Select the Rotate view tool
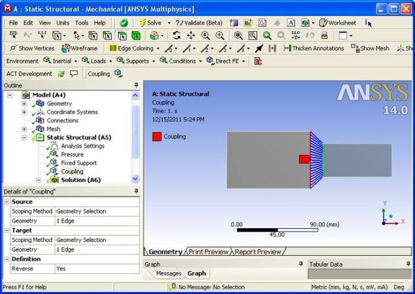The image size is (415, 294). (x=177, y=36)
